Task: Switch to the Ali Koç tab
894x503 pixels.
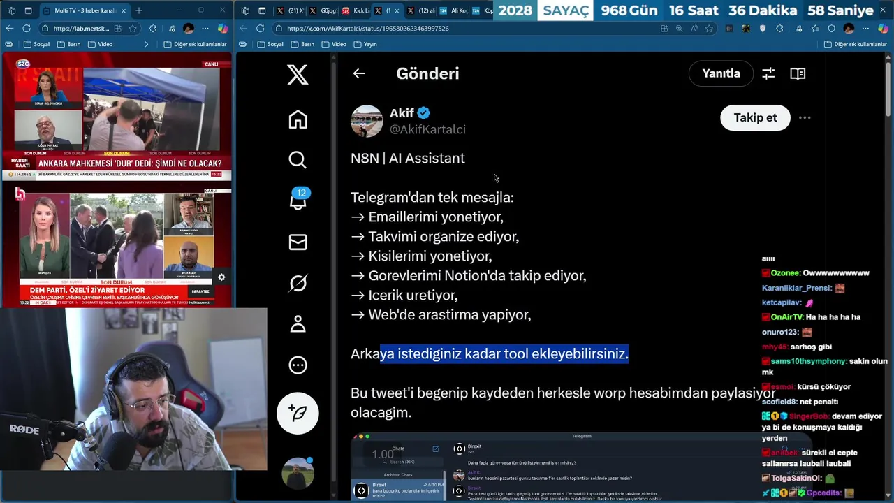Action: click(x=454, y=10)
